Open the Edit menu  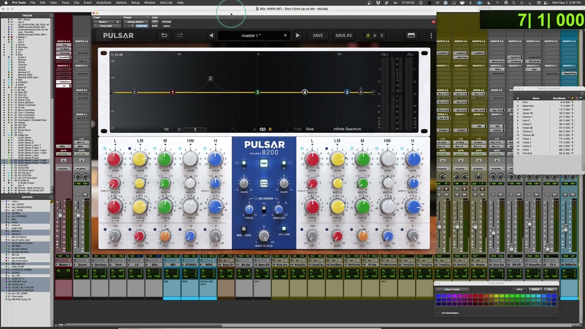(x=43, y=3)
